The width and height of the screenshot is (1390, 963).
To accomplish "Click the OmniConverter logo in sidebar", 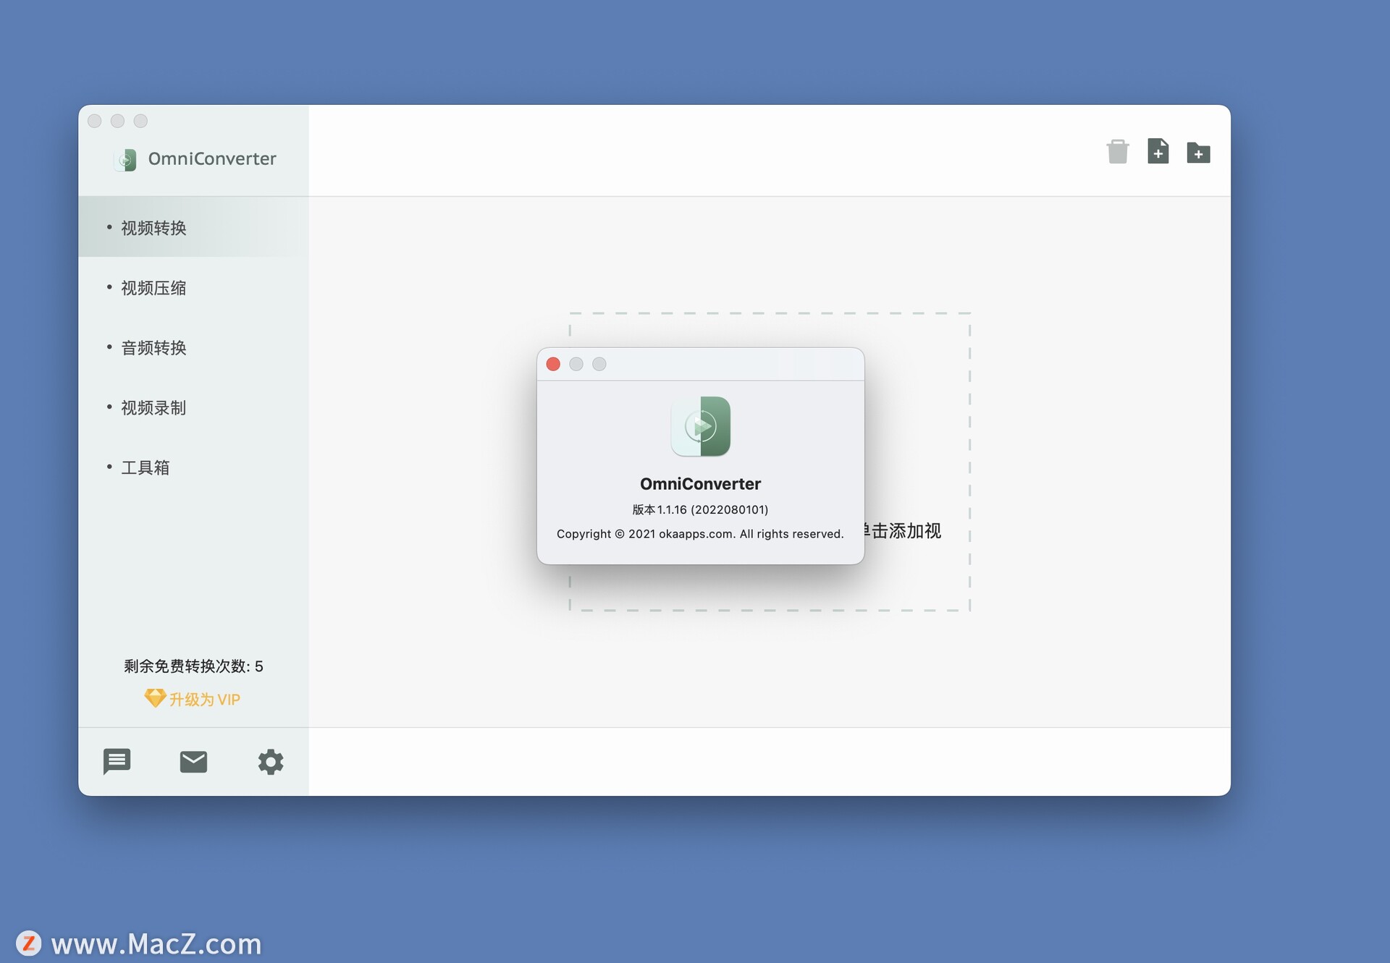I will [x=126, y=159].
